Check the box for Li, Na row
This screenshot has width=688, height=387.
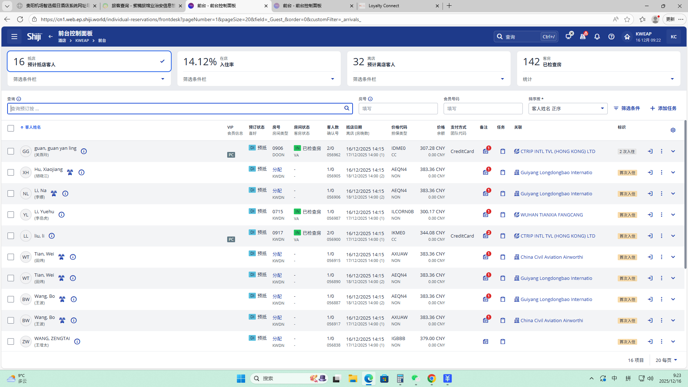point(11,193)
